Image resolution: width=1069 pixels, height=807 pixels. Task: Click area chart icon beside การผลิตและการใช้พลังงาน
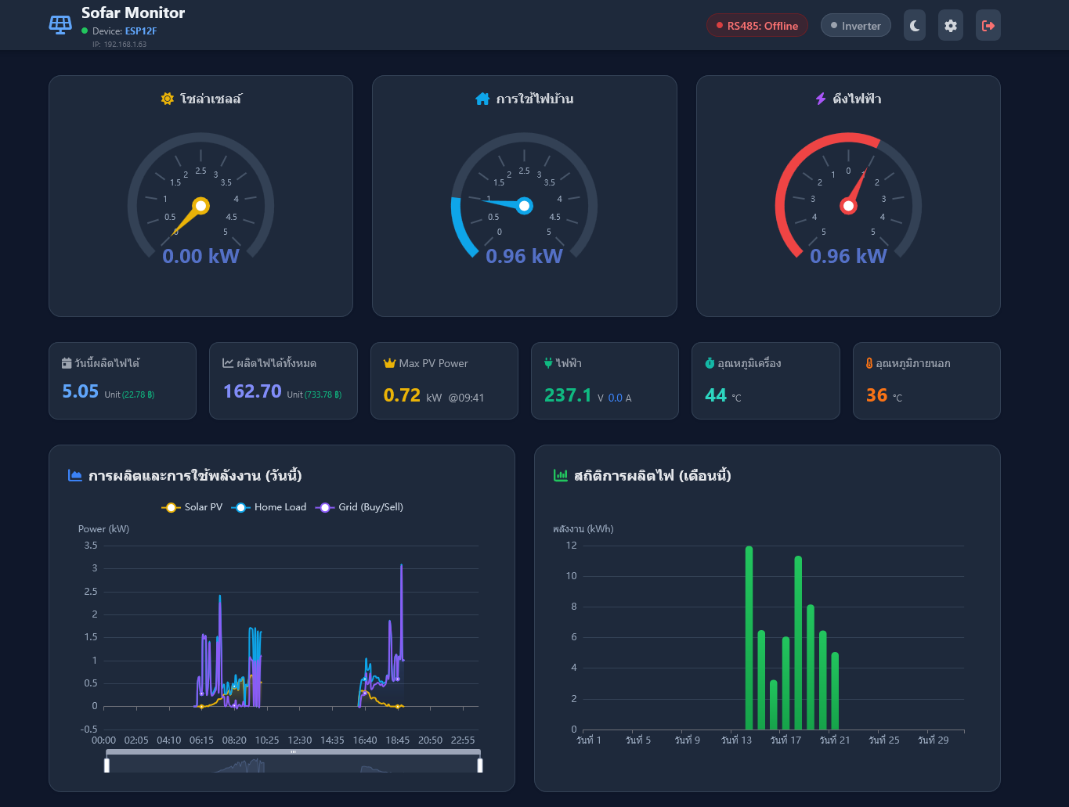pos(75,475)
